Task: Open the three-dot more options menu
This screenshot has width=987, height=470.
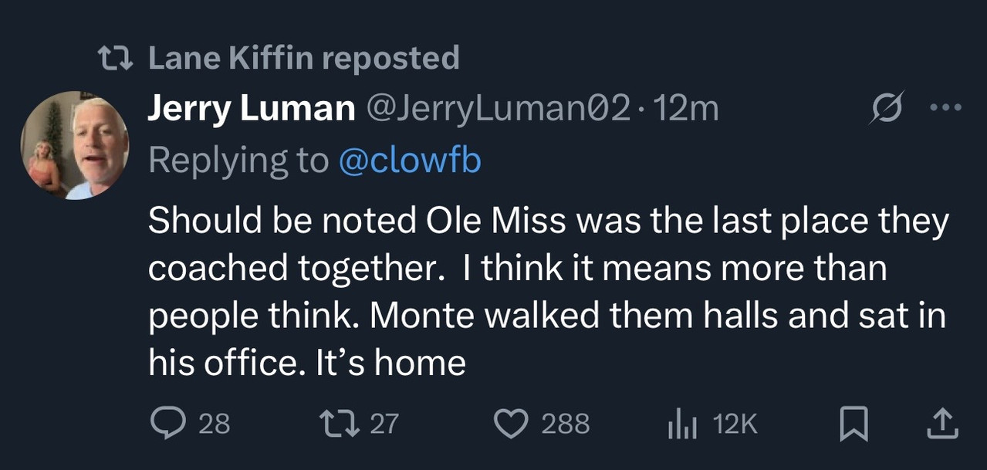Action: [946, 109]
